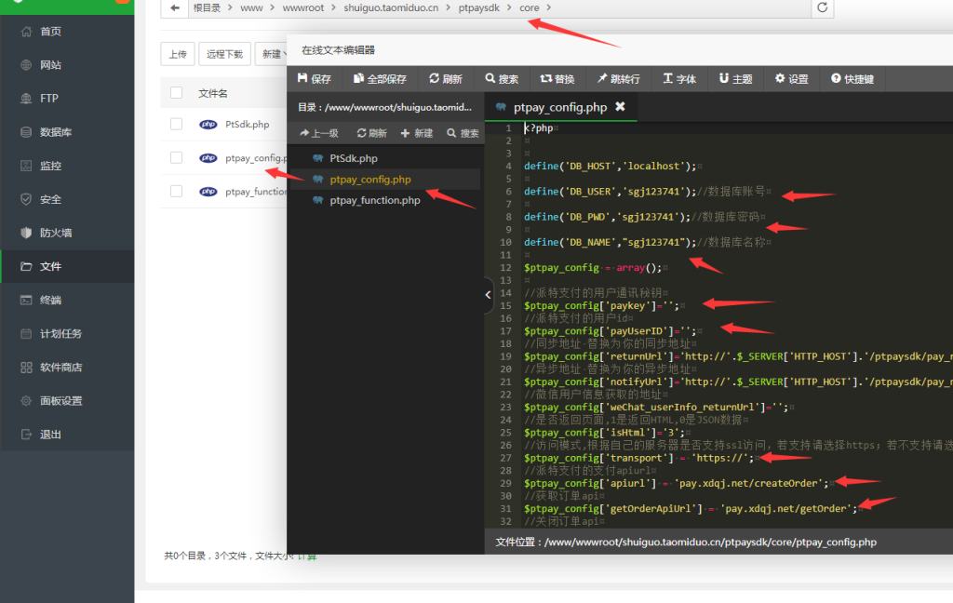
Task: Refresh the editor using toolbar refresh
Action: 446,79
